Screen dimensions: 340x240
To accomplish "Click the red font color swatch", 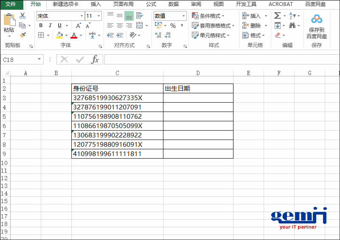I will (x=74, y=36).
